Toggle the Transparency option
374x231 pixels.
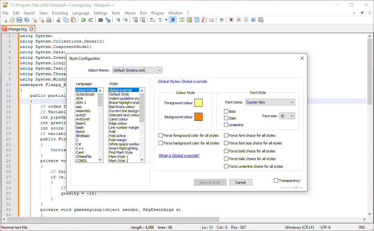276,180
